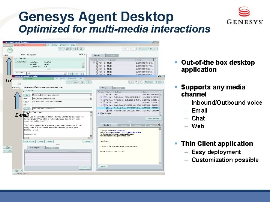The width and height of the screenshot is (270, 202).
Task: Click third toolbar button in front e-mail window
Action: point(82,82)
